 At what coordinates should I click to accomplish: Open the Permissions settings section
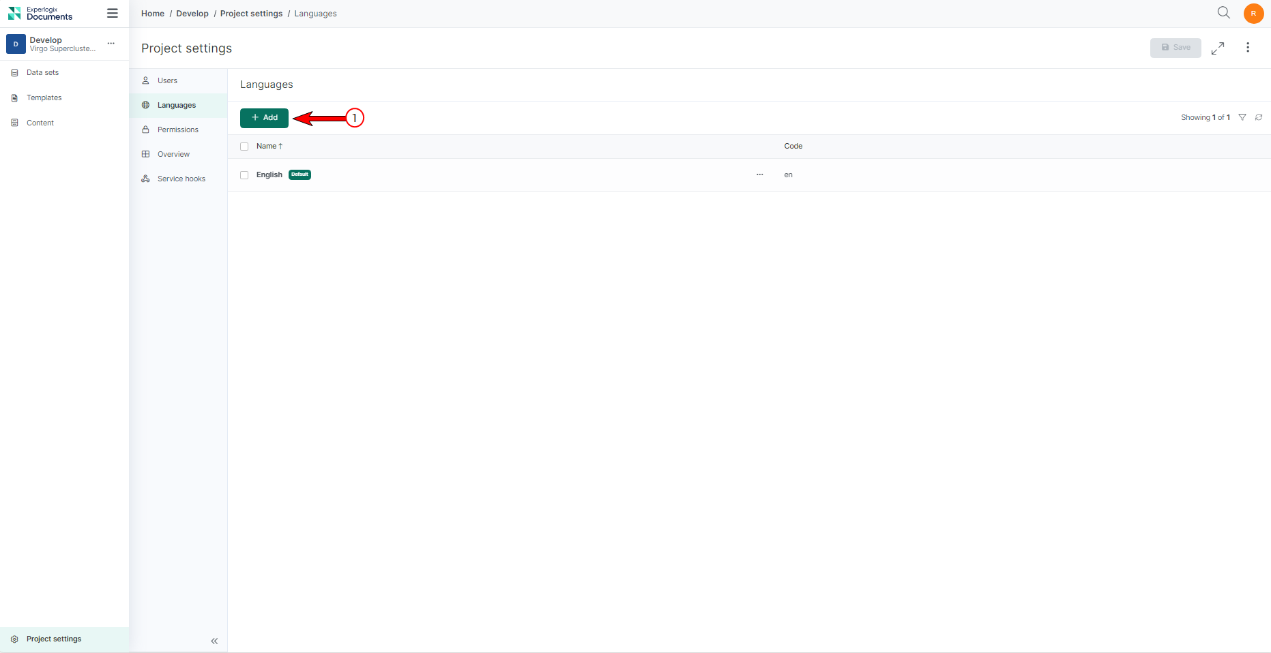pos(177,130)
